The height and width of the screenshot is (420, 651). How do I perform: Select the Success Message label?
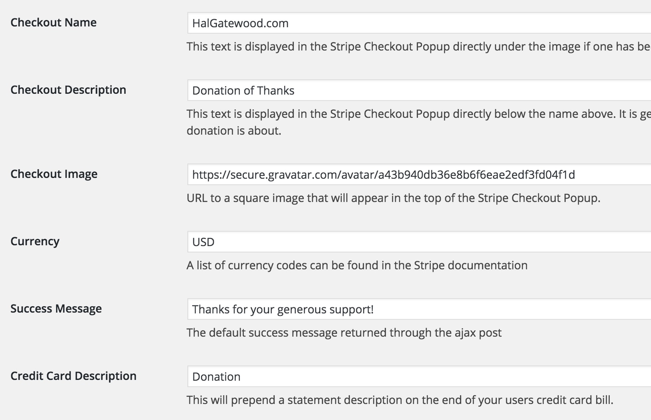(56, 309)
